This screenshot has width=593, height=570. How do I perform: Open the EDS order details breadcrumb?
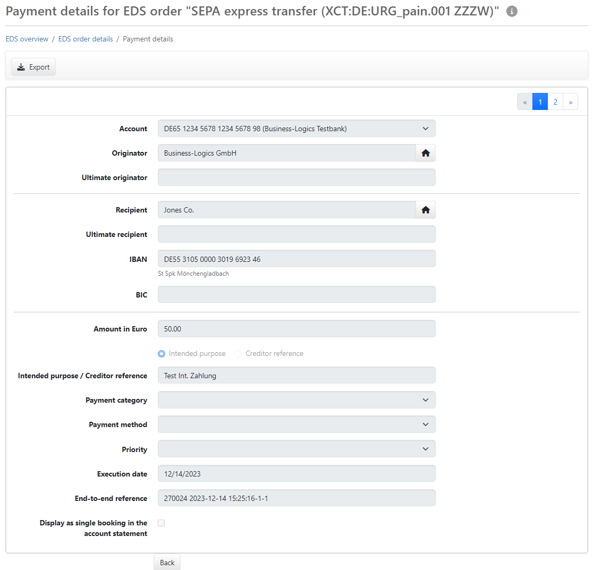click(86, 39)
